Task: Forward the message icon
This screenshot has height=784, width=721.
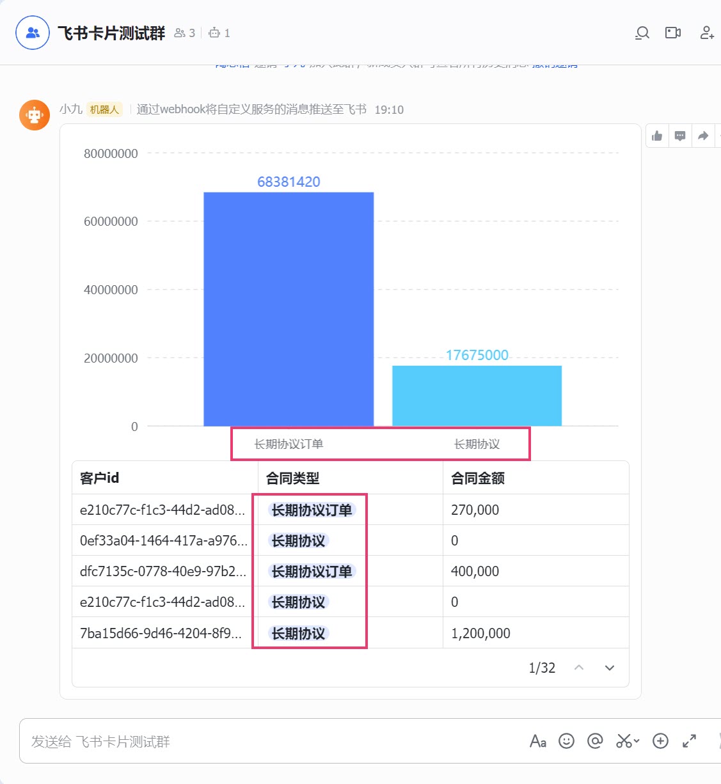Action: tap(703, 136)
